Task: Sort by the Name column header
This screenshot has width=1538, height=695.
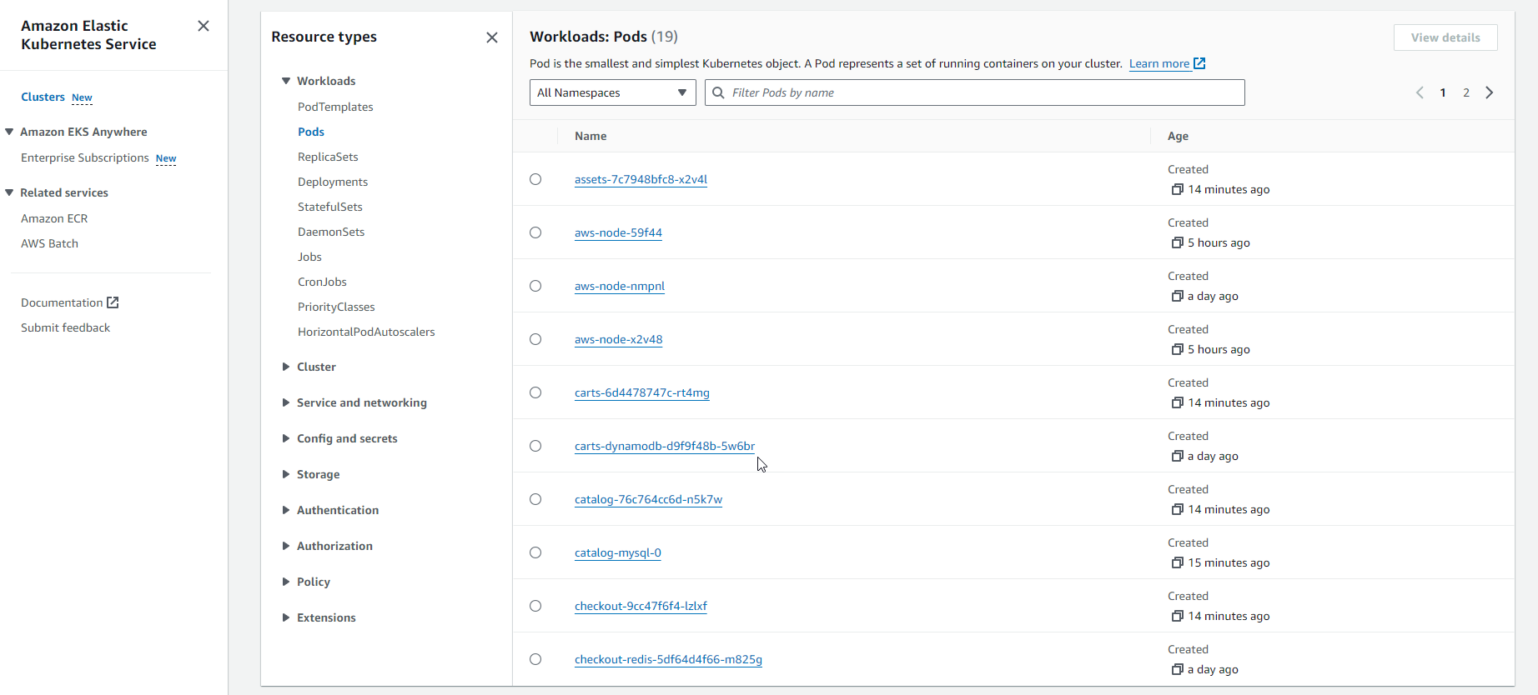Action: (591, 136)
